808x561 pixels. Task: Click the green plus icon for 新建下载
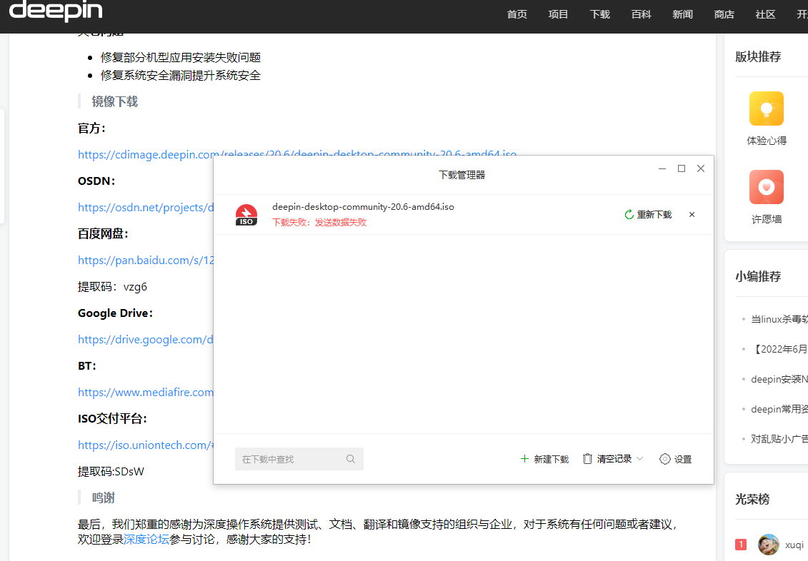(524, 459)
